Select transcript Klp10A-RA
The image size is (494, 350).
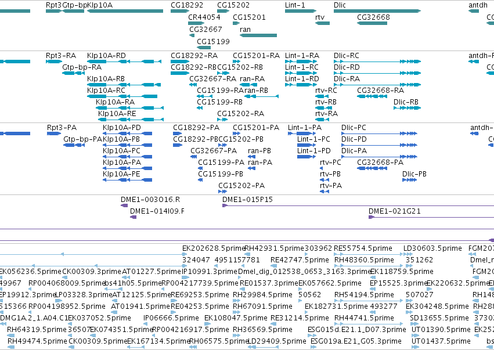pos(129,108)
